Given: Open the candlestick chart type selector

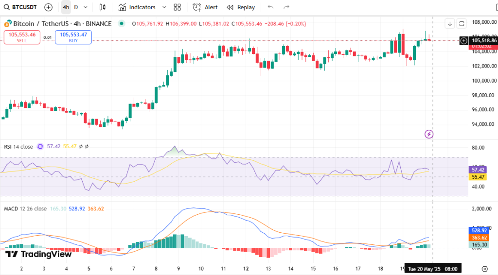Looking at the screenshot, I should coord(102,7).
